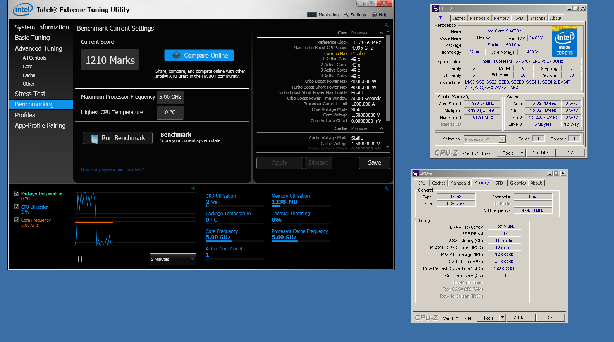This screenshot has height=342, width=614.
Task: Click the CPU-Z app icon in upper window title
Action: 435,8
